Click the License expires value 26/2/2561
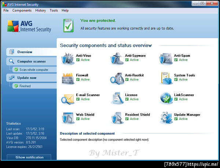Viewport: 220px width, 168px height. (x=35, y=147)
